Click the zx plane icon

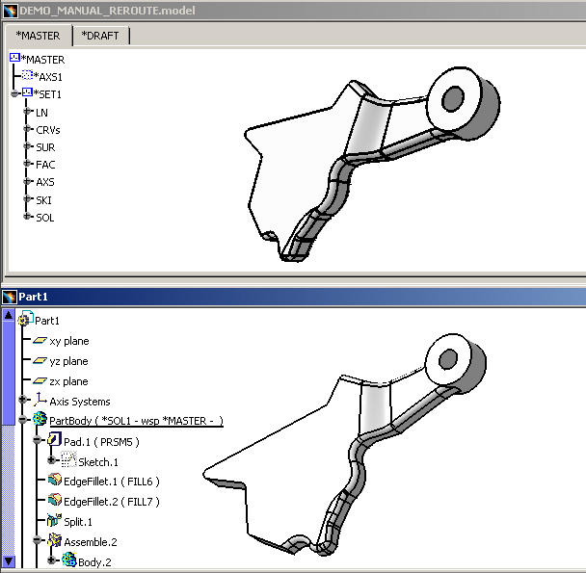pos(40,380)
